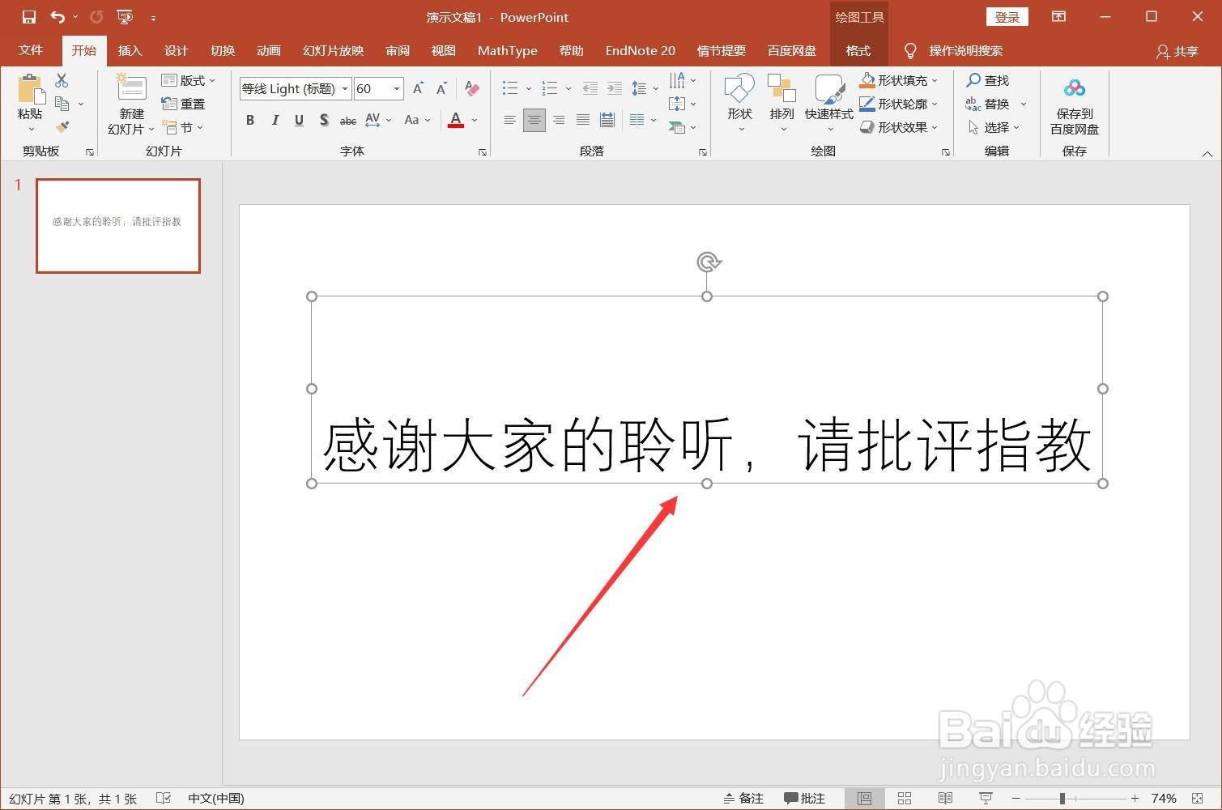
Task: Cut selection with the scissors icon
Action: click(x=62, y=80)
